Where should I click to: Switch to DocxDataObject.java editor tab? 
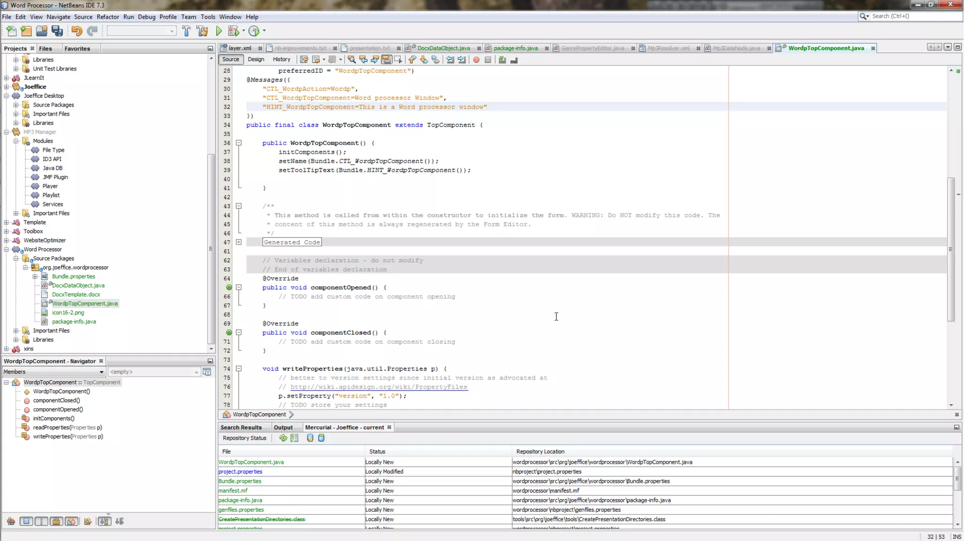click(x=443, y=48)
